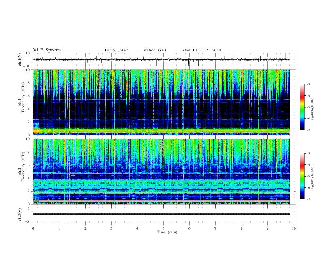
Task: Click the "1" tick on the Time axis
Action: [59, 228]
